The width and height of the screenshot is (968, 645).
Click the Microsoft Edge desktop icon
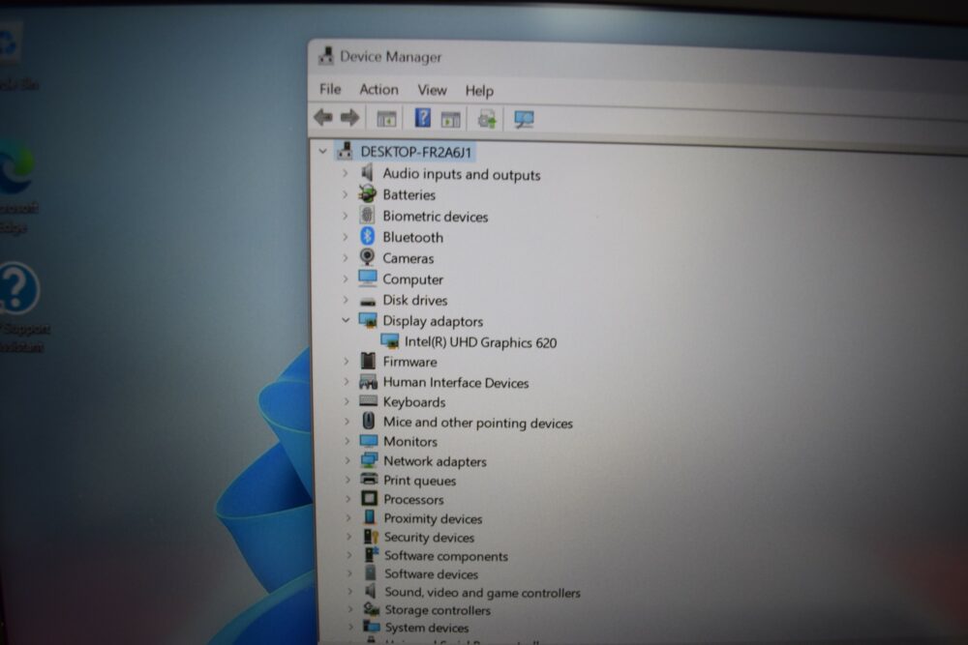click(x=17, y=166)
